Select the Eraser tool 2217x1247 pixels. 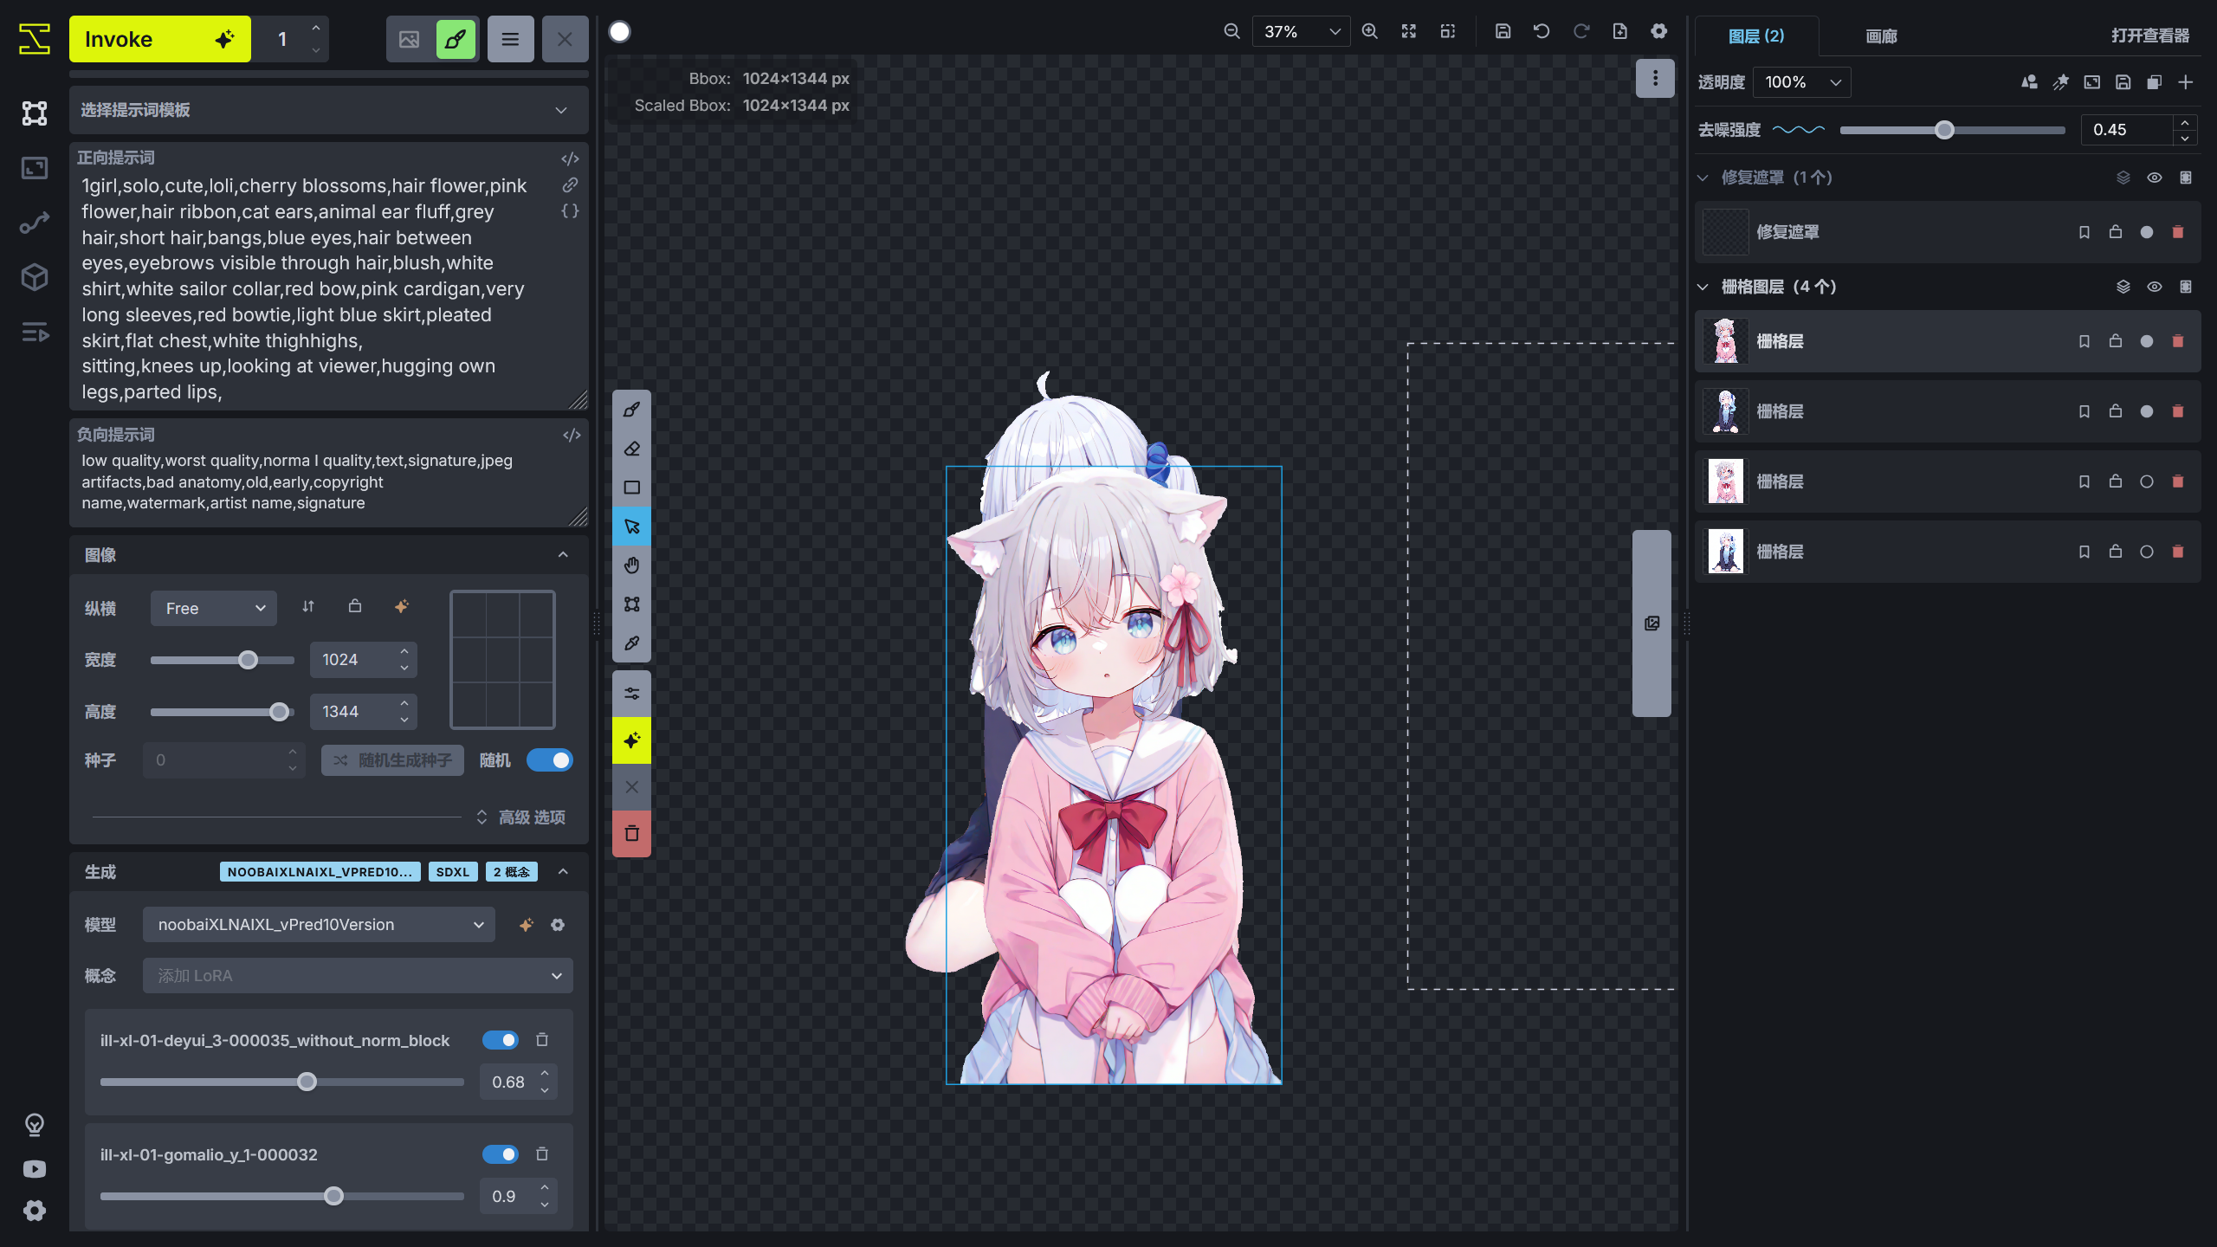(630, 448)
